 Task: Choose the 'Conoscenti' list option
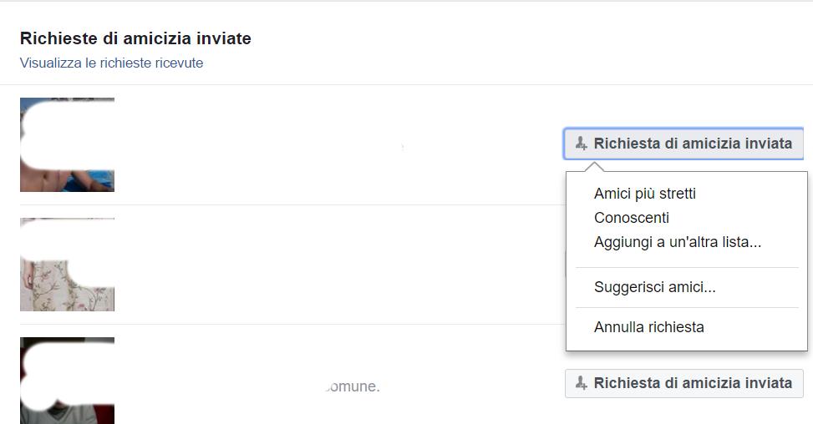click(631, 218)
